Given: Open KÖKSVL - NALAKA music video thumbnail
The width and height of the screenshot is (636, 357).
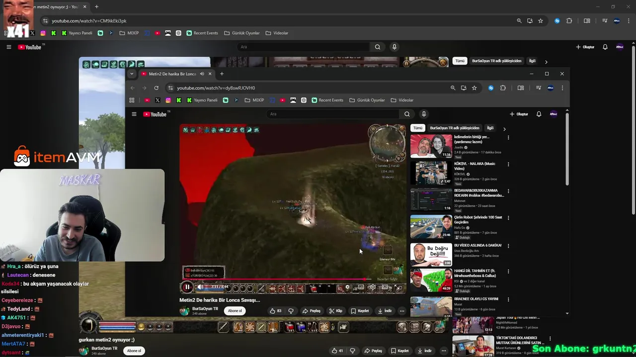Looking at the screenshot, I should click(431, 173).
